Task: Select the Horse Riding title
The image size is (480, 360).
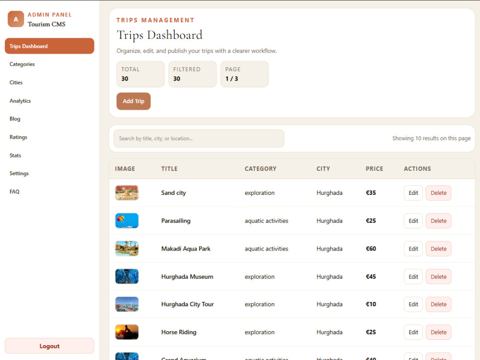Action: click(179, 332)
